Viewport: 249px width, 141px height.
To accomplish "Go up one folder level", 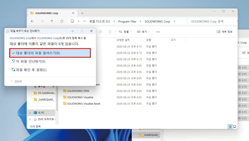I will (x=52, y=21).
